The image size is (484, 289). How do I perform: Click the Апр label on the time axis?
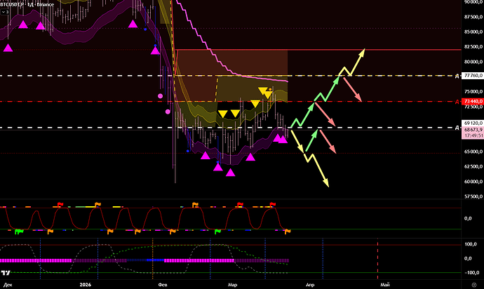coord(307,285)
